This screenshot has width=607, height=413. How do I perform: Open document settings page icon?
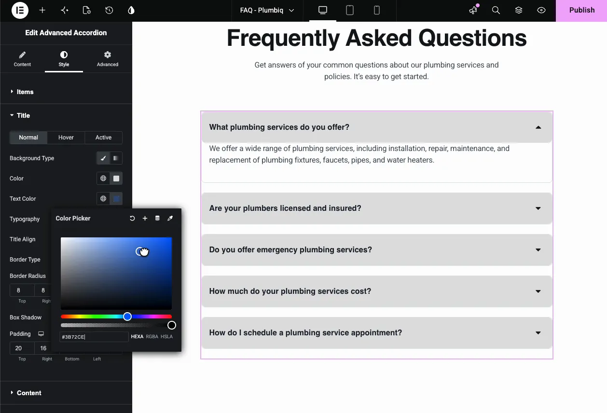pyautogui.click(x=87, y=10)
